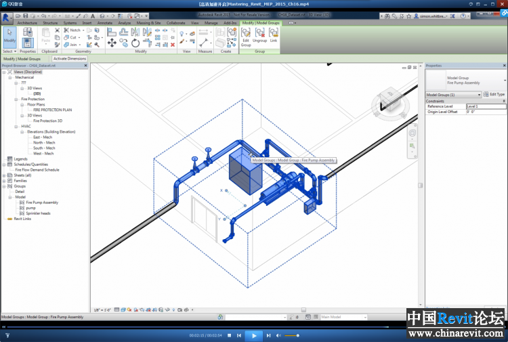This screenshot has height=342, width=508.
Task: Adjust the player volume slider
Action: [x=291, y=335]
